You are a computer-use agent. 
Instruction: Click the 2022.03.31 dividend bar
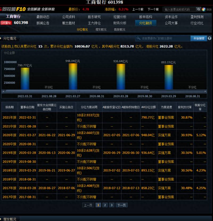pos(25,78)
